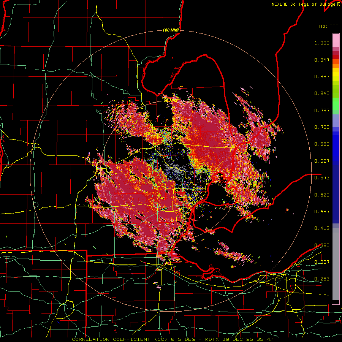The height and width of the screenshot is (342, 342).
Task: Click the 0.413 color scale value
Action: tap(322, 228)
